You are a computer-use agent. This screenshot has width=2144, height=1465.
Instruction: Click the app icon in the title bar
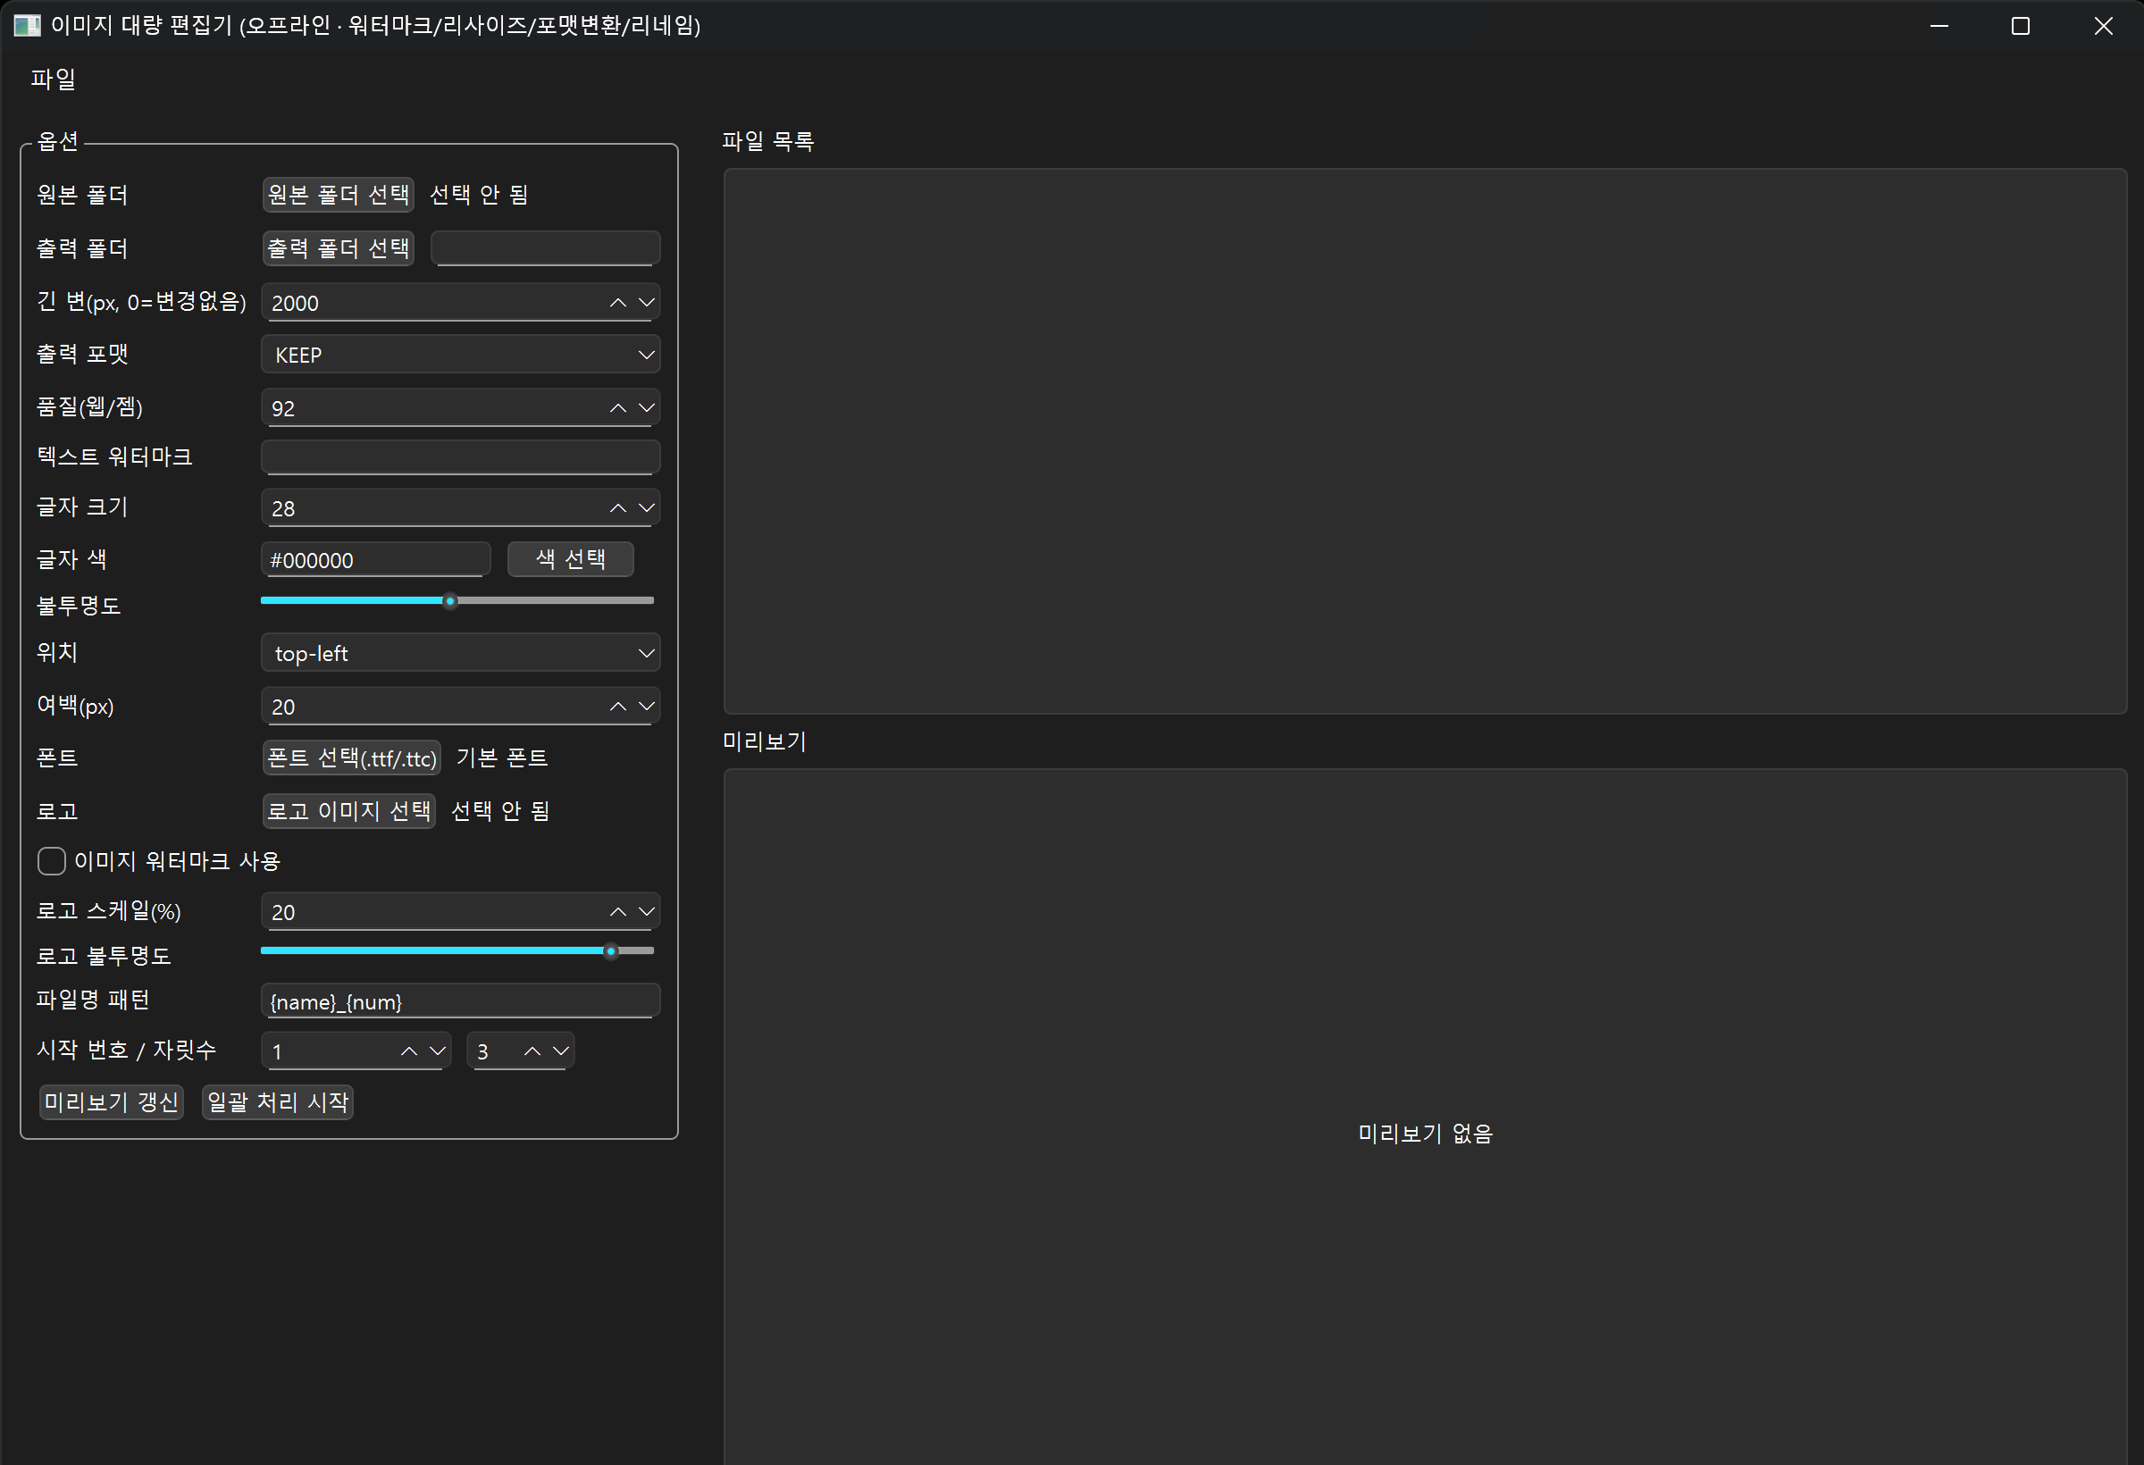tap(27, 25)
